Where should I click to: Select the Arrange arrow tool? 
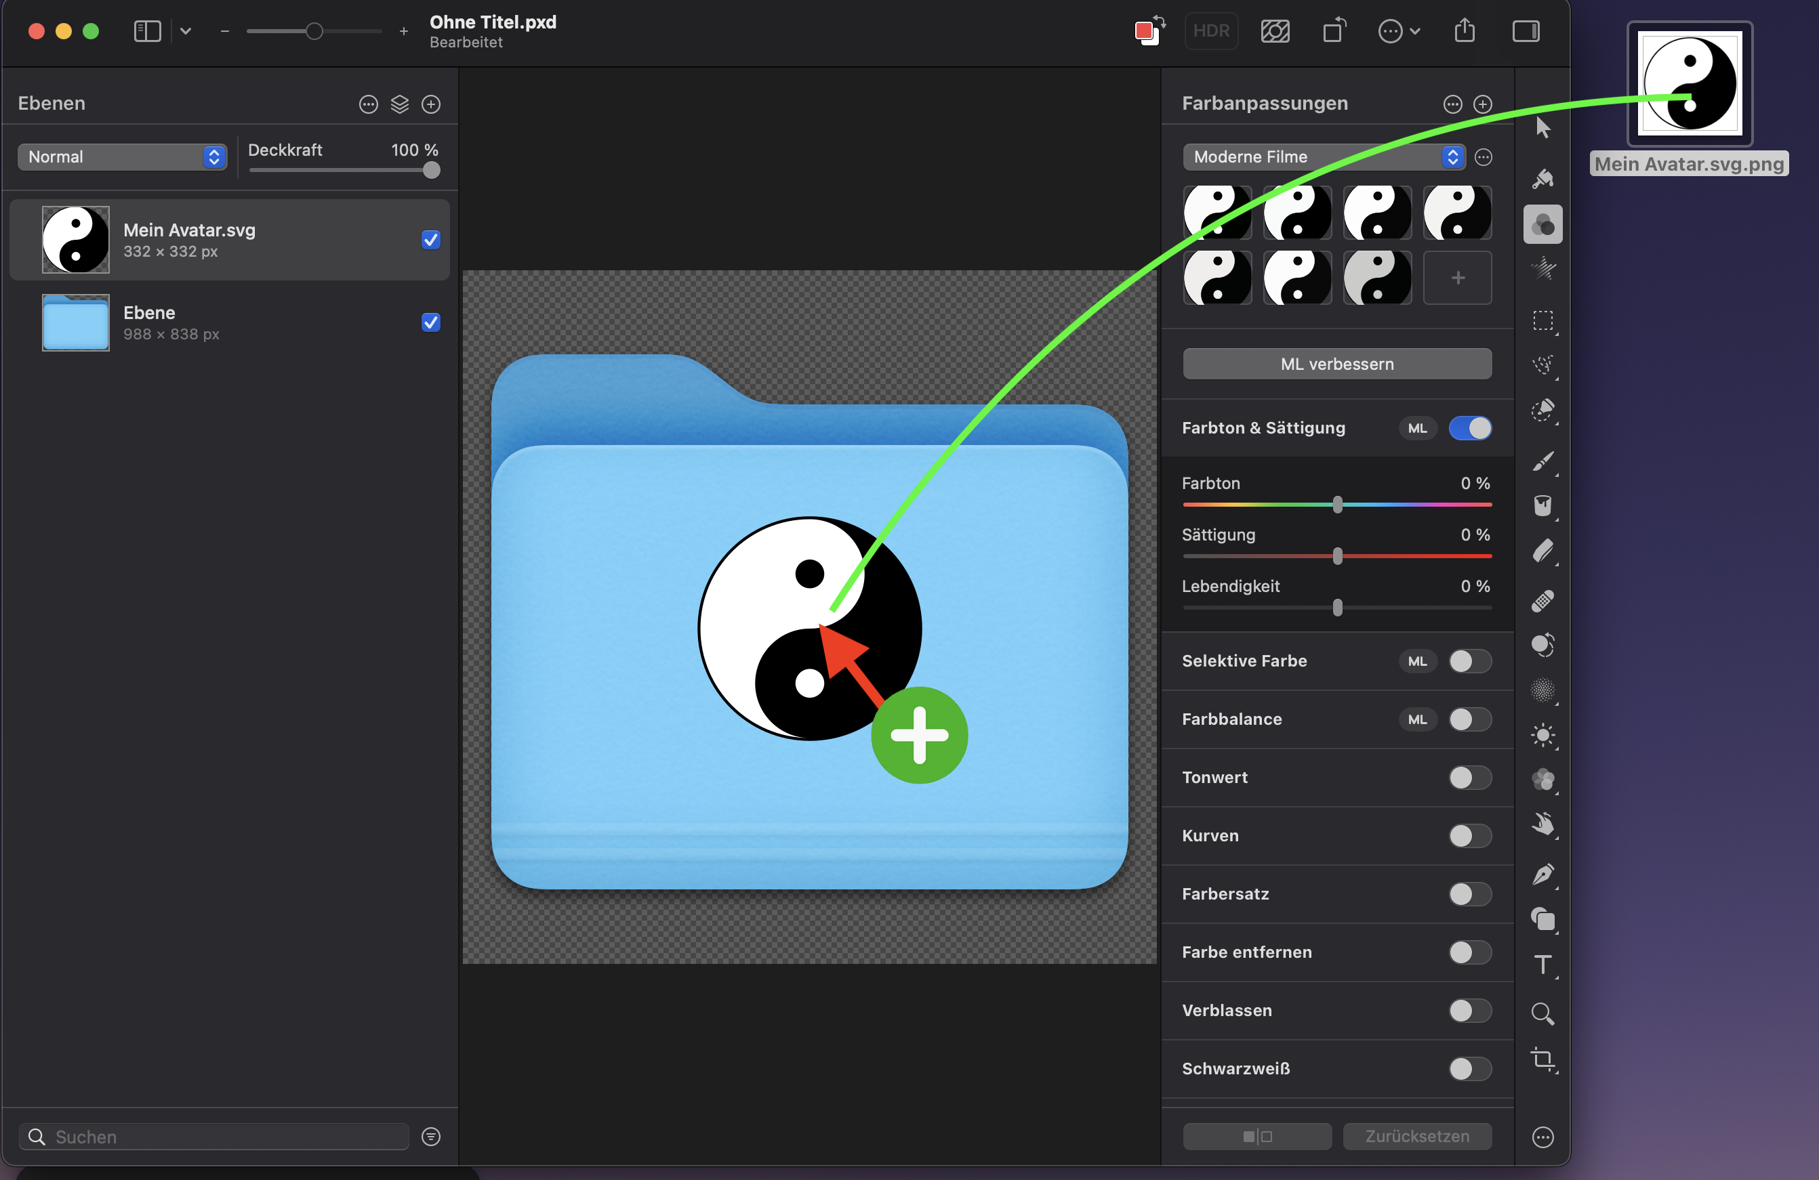click(x=1542, y=127)
